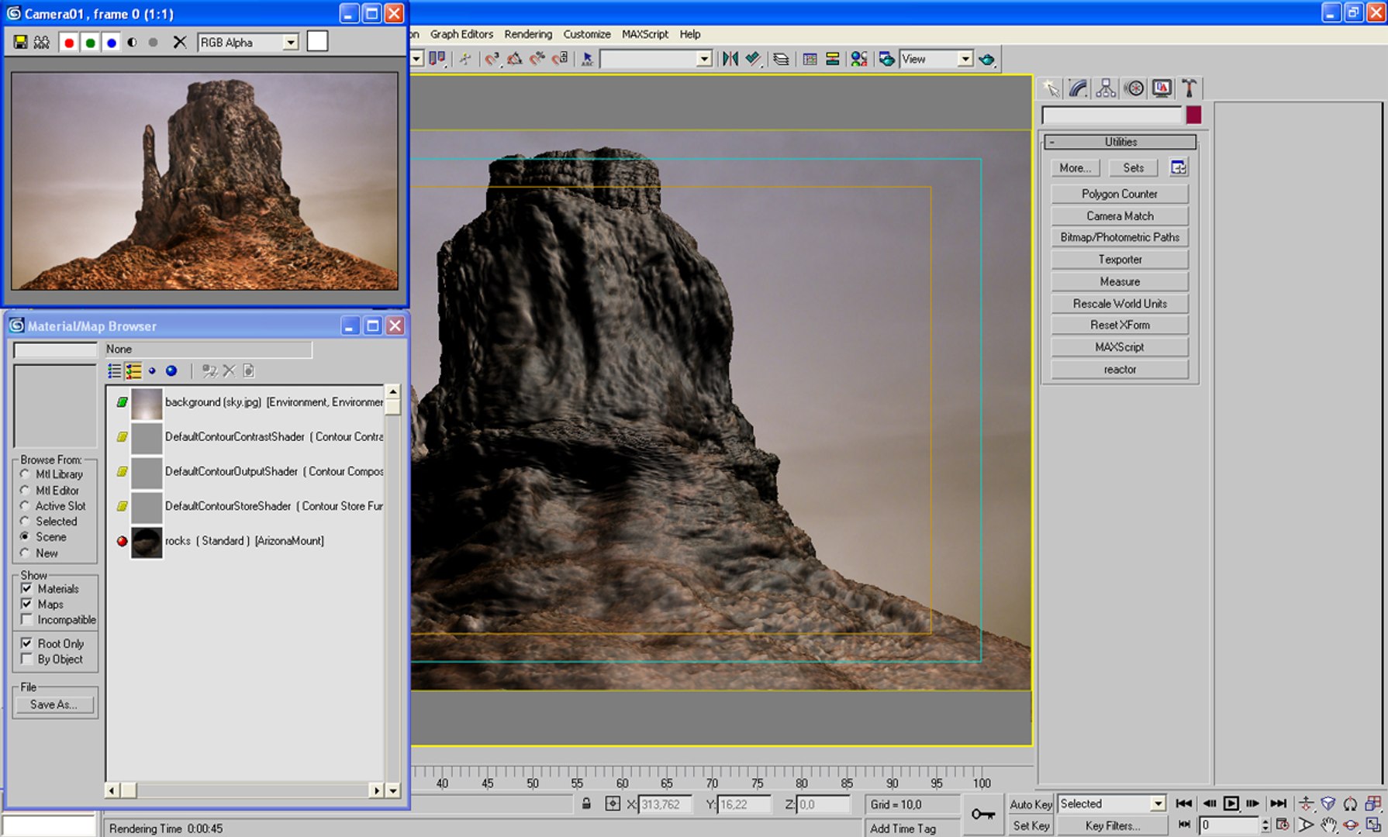Image resolution: width=1388 pixels, height=837 pixels.
Task: Open the RGB Alpha channel dropdown
Action: pos(290,43)
